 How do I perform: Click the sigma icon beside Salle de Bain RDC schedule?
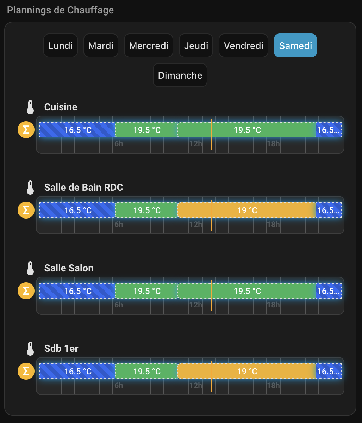(26, 210)
